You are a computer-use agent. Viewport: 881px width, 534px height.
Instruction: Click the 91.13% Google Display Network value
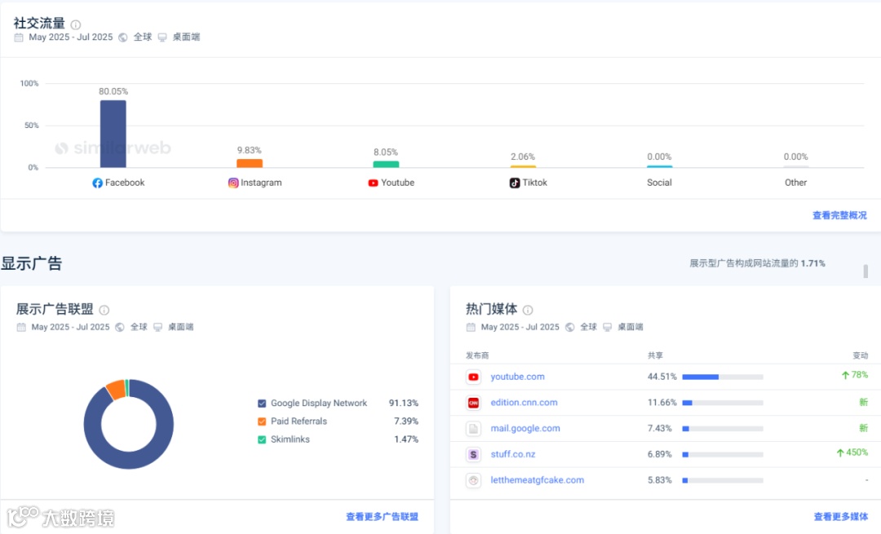(x=404, y=404)
